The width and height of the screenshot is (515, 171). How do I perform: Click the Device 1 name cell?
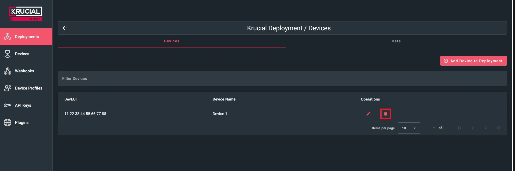pyautogui.click(x=220, y=114)
